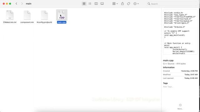The image size is (200, 112).
Task: Go back with the back arrow
Action: coord(16,4)
